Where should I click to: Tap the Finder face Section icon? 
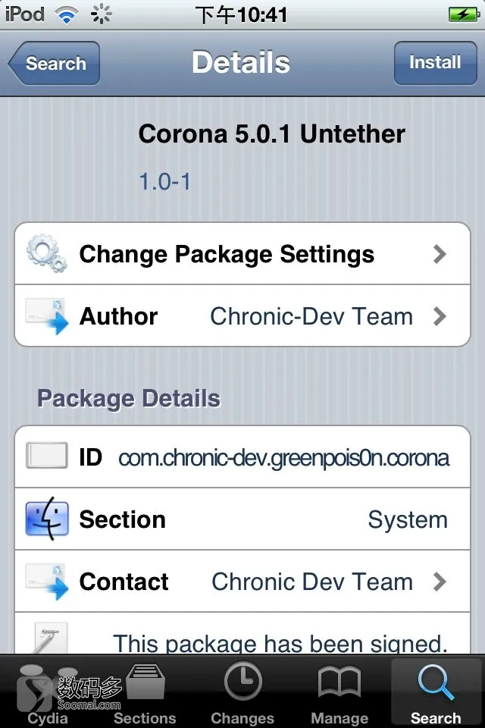point(47,519)
